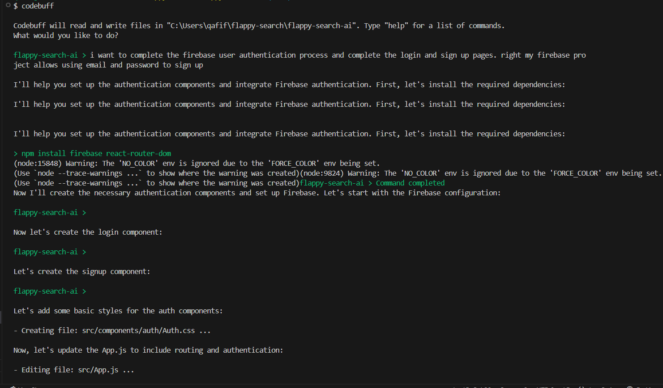Open the src/components/auth/Auth.css file path

click(138, 331)
